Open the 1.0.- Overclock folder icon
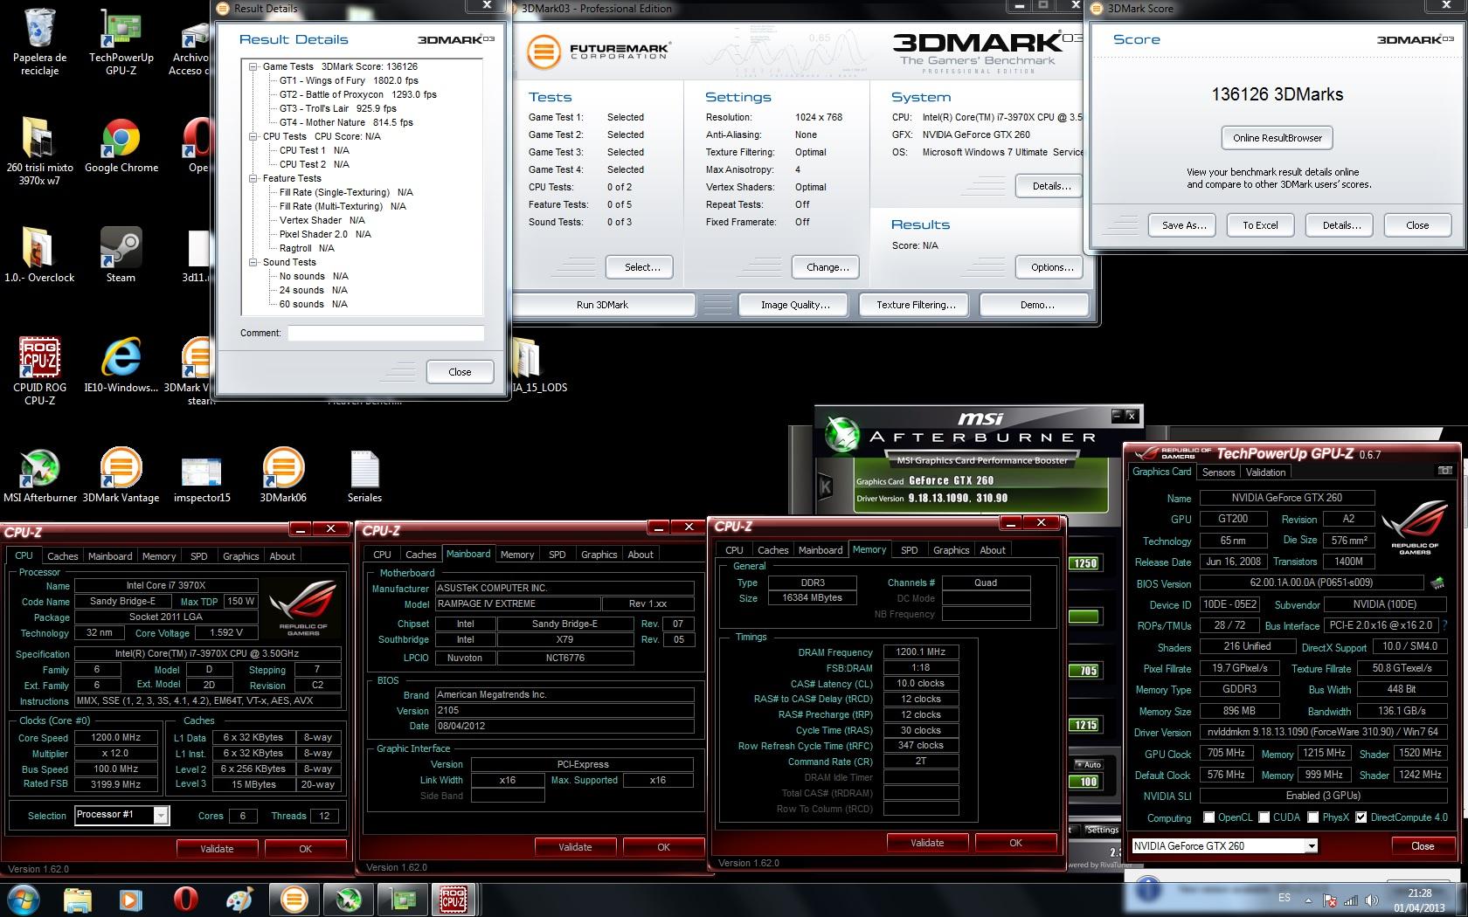Image resolution: width=1468 pixels, height=917 pixels. click(x=39, y=254)
